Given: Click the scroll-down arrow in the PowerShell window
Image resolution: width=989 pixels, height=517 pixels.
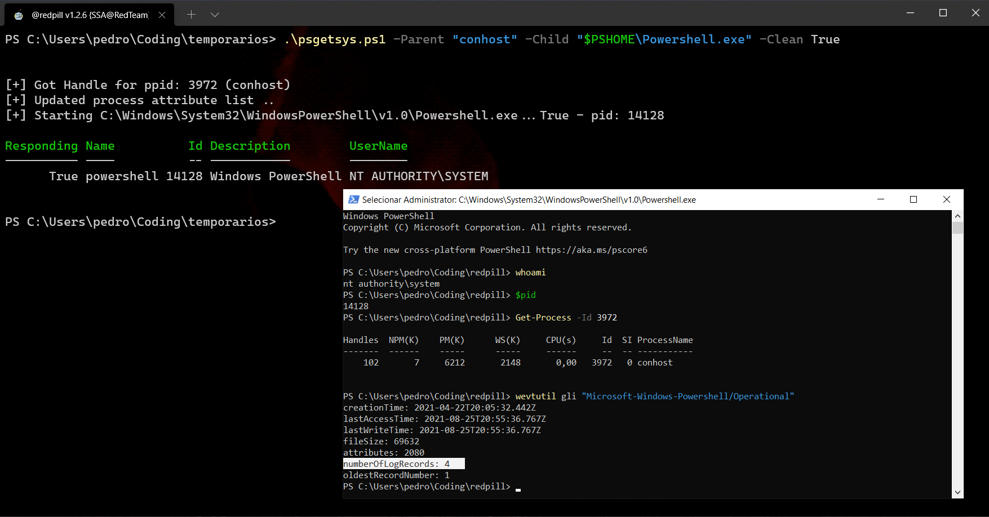Looking at the screenshot, I should pos(957,492).
